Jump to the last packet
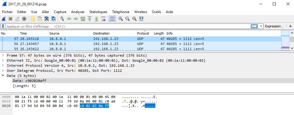This screenshot has width=294, height=115. pyautogui.click(x=97, y=19)
